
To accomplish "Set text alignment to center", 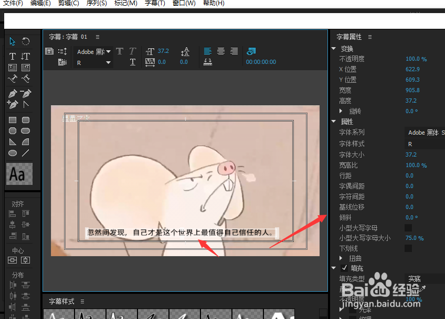I will point(221,51).
